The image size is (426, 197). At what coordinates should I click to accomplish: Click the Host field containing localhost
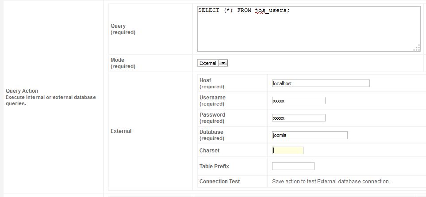tap(321, 83)
